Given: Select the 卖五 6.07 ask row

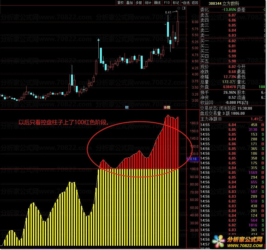Looking at the screenshot, I should tap(233, 15).
